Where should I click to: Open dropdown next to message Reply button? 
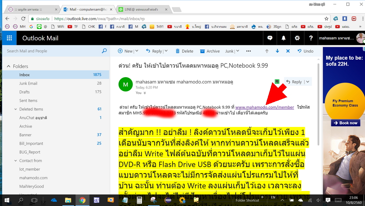click(x=308, y=82)
